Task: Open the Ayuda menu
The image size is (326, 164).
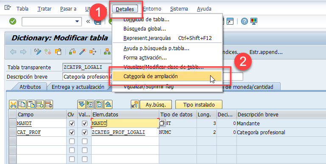Action: tap(204, 9)
